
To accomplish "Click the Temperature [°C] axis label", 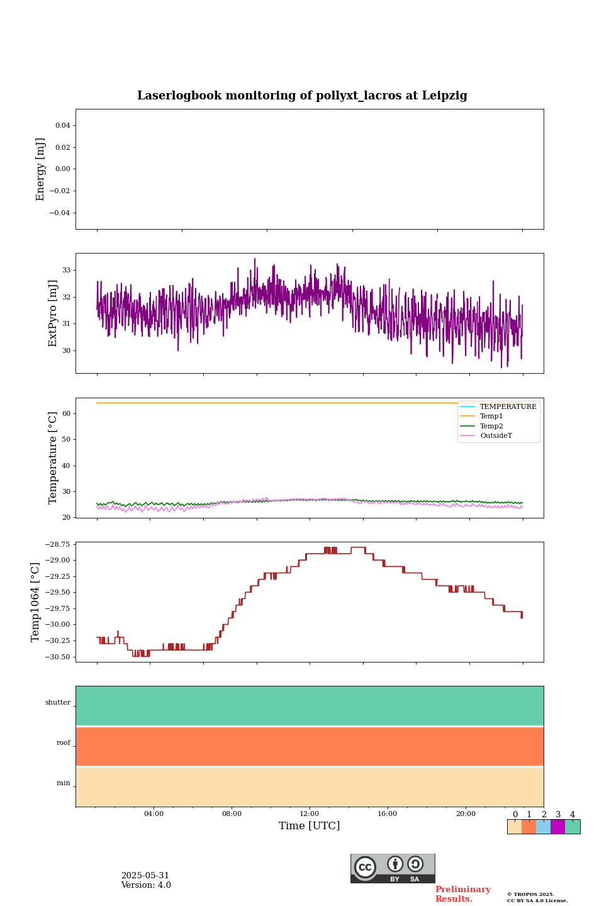I will [x=53, y=457].
